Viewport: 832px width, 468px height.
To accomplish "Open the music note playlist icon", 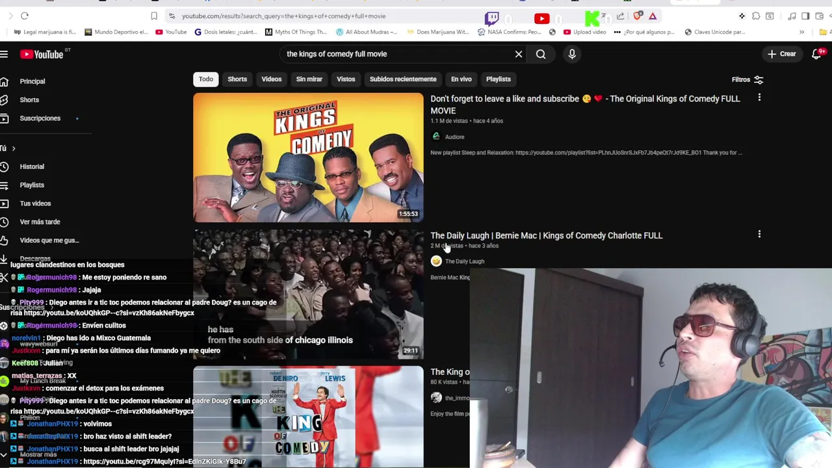I will (792, 16).
